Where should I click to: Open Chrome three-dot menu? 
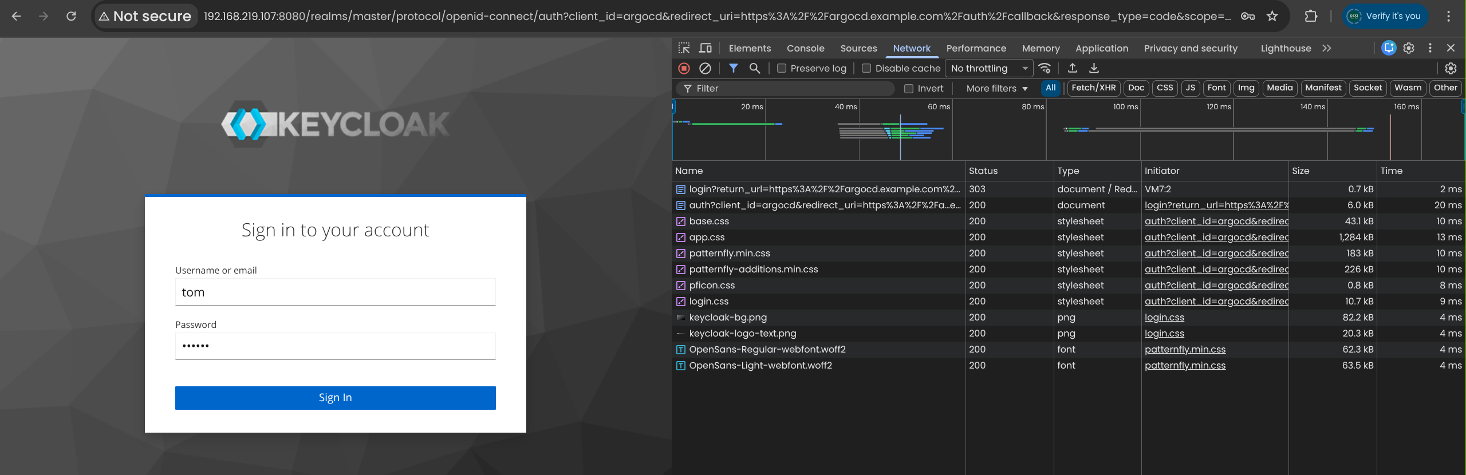pyautogui.click(x=1448, y=16)
